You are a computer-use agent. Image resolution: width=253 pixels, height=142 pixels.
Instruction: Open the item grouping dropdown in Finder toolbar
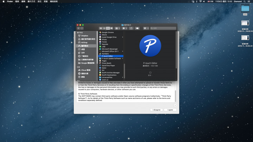pos(117,28)
